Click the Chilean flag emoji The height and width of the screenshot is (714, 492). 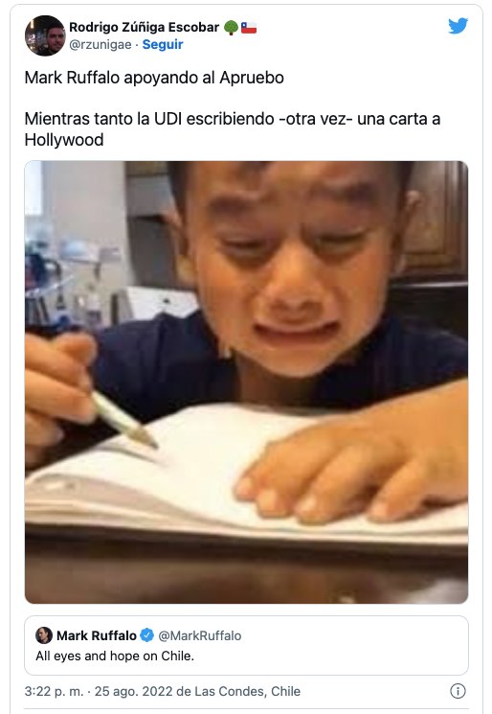249,28
